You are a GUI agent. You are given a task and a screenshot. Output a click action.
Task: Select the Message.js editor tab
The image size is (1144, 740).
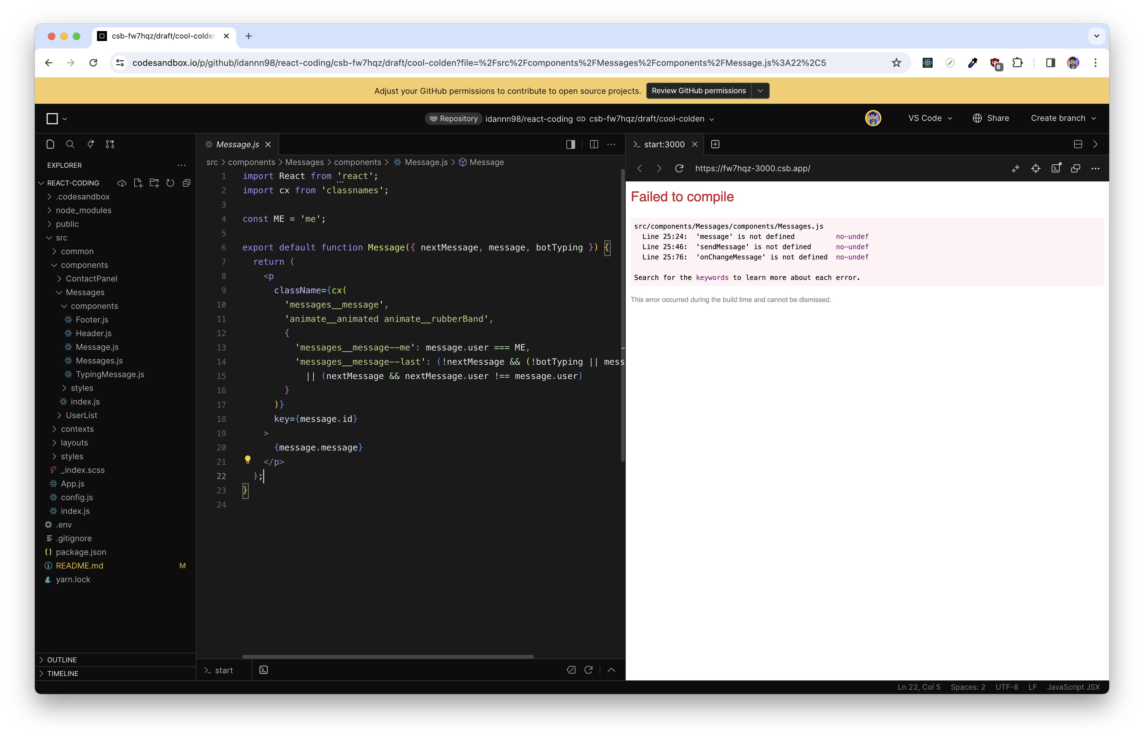click(237, 144)
